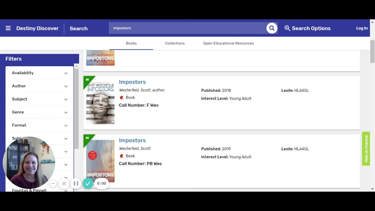Pause the screen recording
The height and width of the screenshot is (211, 375).
[x=76, y=183]
